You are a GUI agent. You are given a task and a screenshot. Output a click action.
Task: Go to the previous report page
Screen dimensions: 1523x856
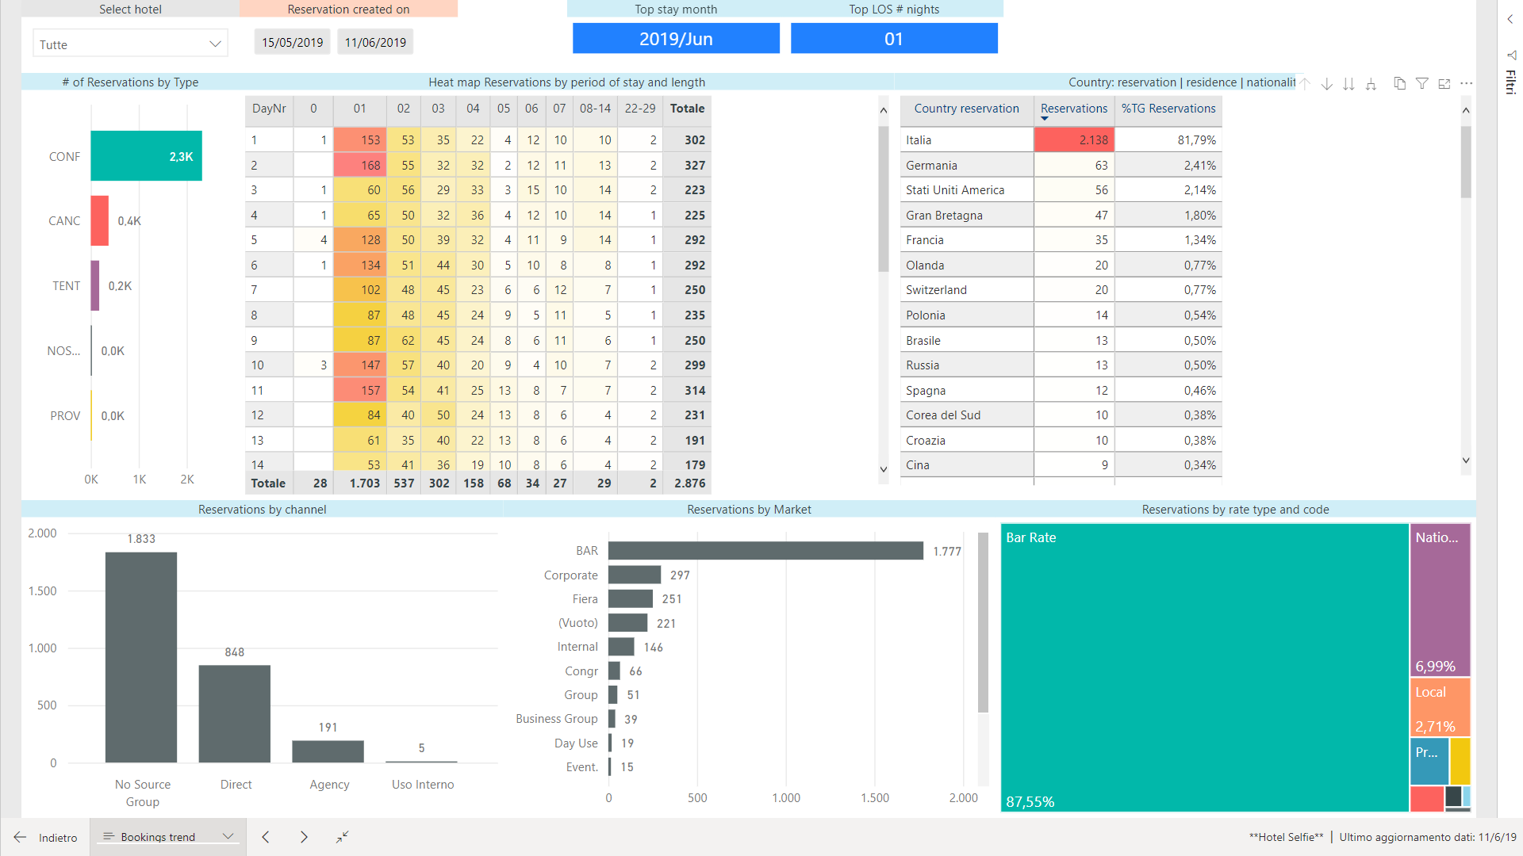[x=266, y=837]
